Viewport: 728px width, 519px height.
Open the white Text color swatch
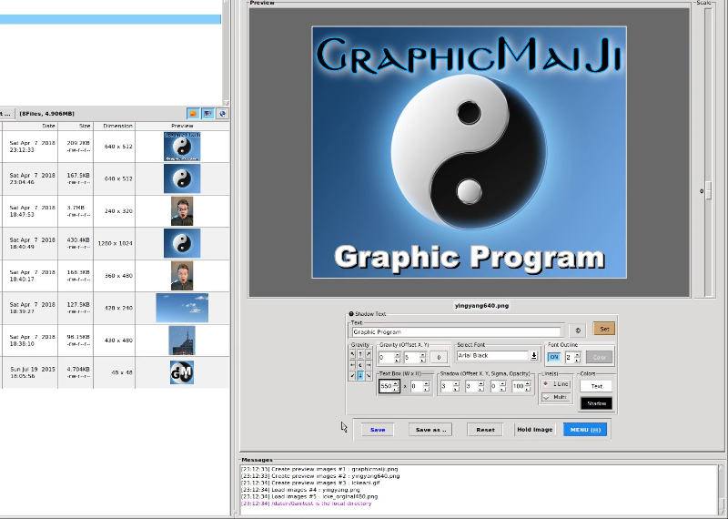pyautogui.click(x=597, y=386)
